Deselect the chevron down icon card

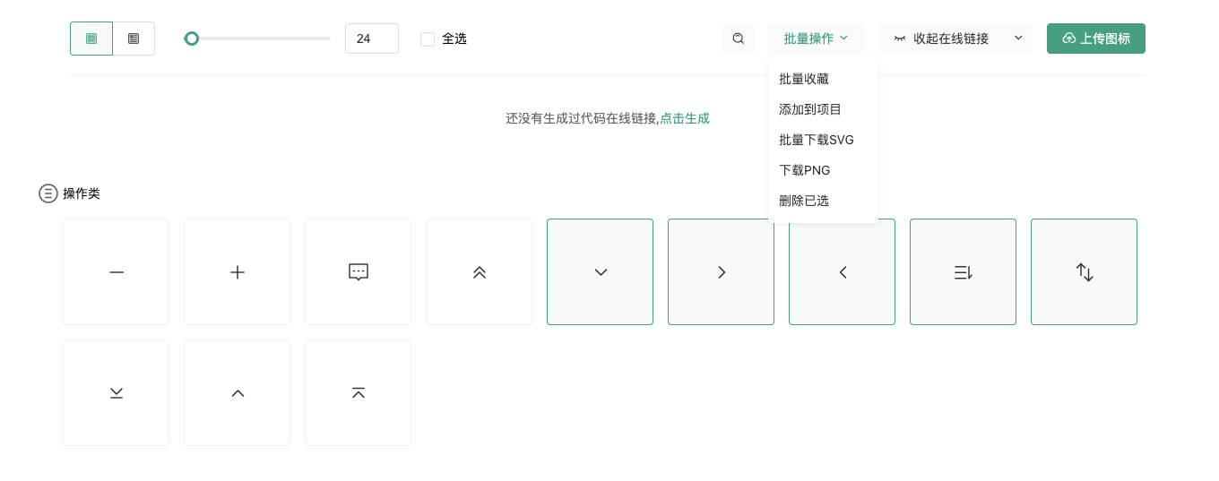(x=600, y=271)
